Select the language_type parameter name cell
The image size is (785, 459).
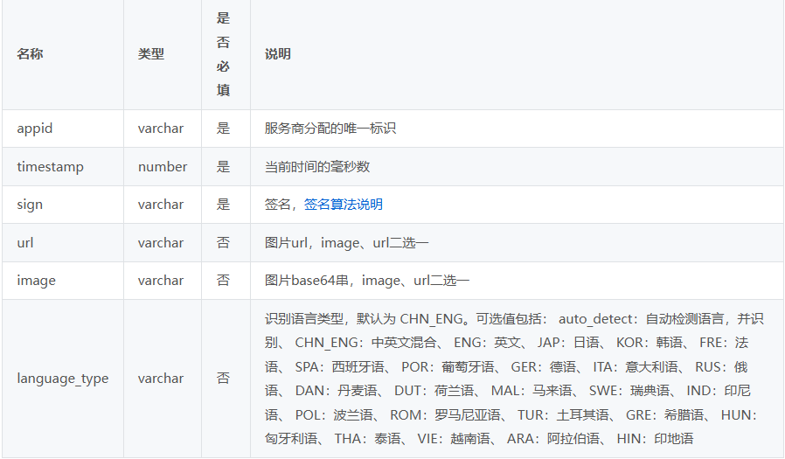[63, 379]
